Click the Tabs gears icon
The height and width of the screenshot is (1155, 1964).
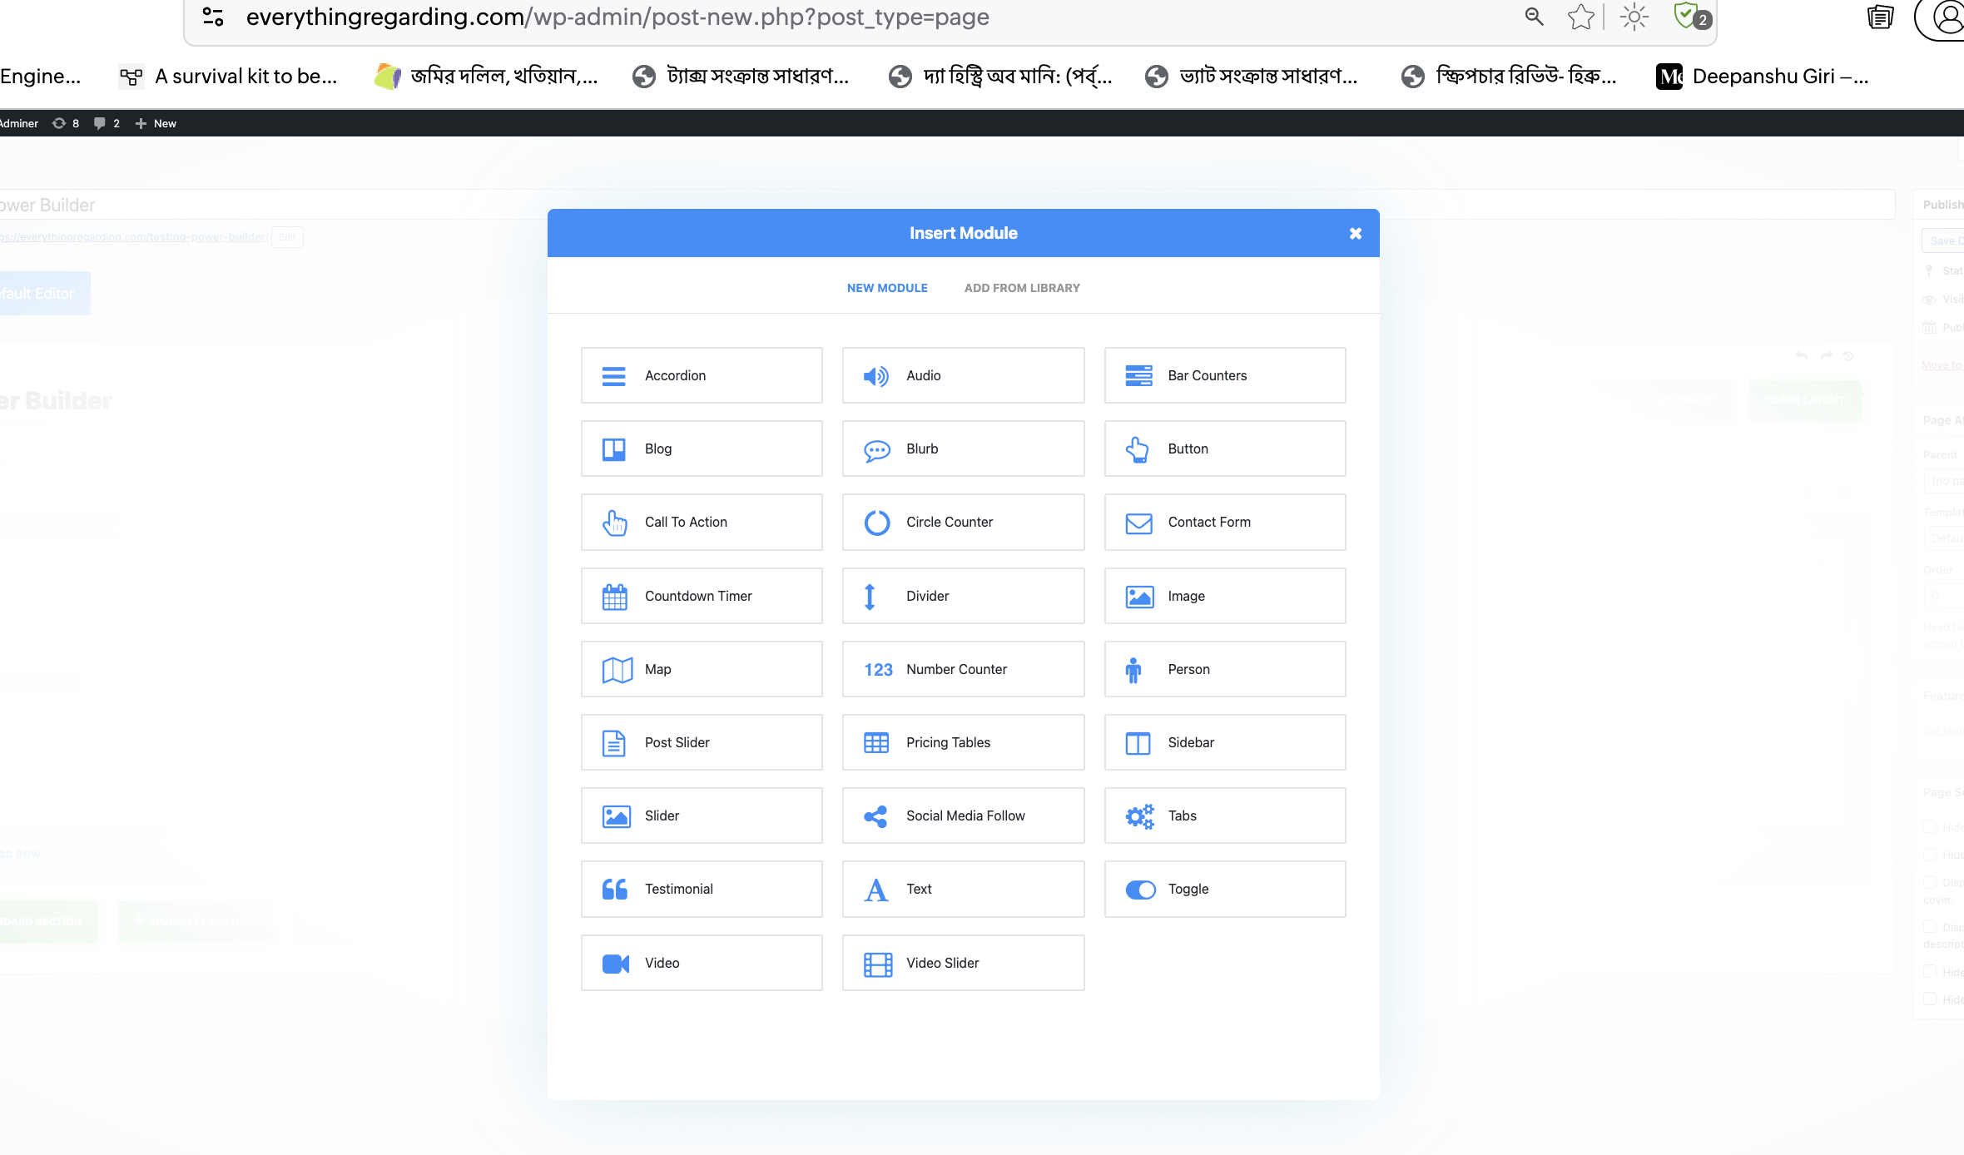pos(1139,816)
